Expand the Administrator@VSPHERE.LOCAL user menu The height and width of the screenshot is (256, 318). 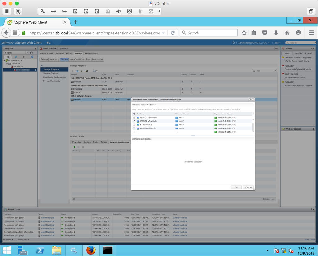(254, 43)
